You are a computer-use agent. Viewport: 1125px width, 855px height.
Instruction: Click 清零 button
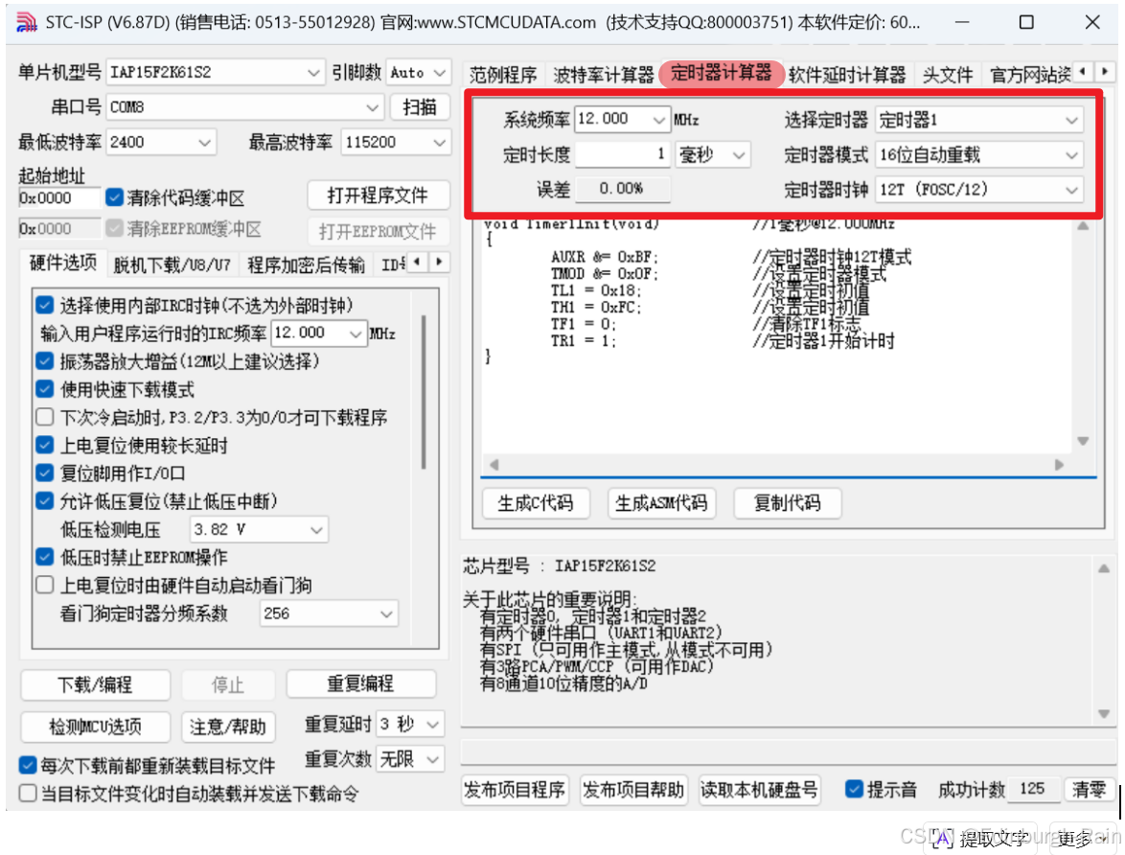pos(1090,790)
